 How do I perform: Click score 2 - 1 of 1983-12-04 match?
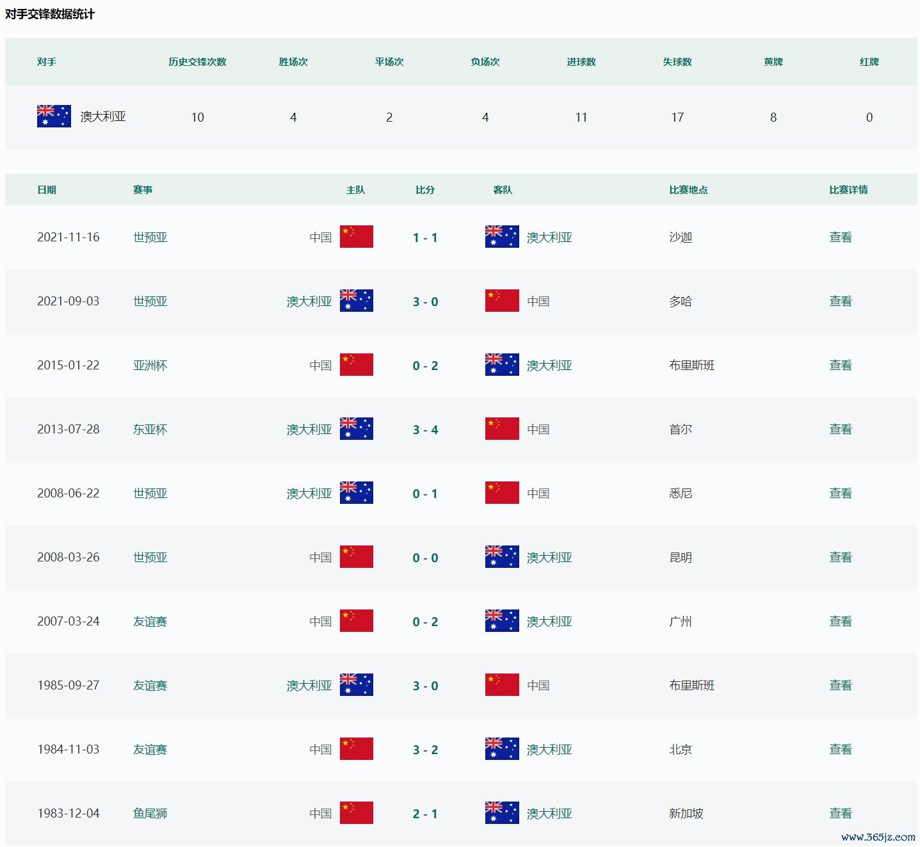[425, 814]
